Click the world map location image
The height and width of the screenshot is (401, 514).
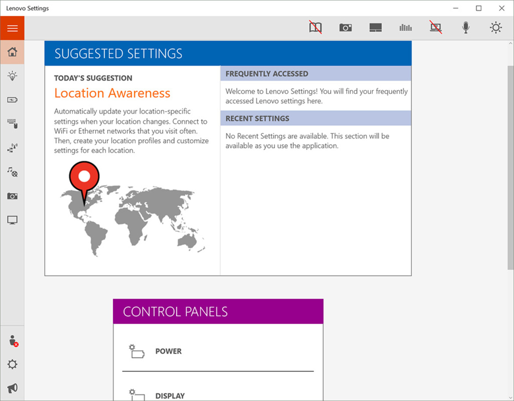(132, 209)
